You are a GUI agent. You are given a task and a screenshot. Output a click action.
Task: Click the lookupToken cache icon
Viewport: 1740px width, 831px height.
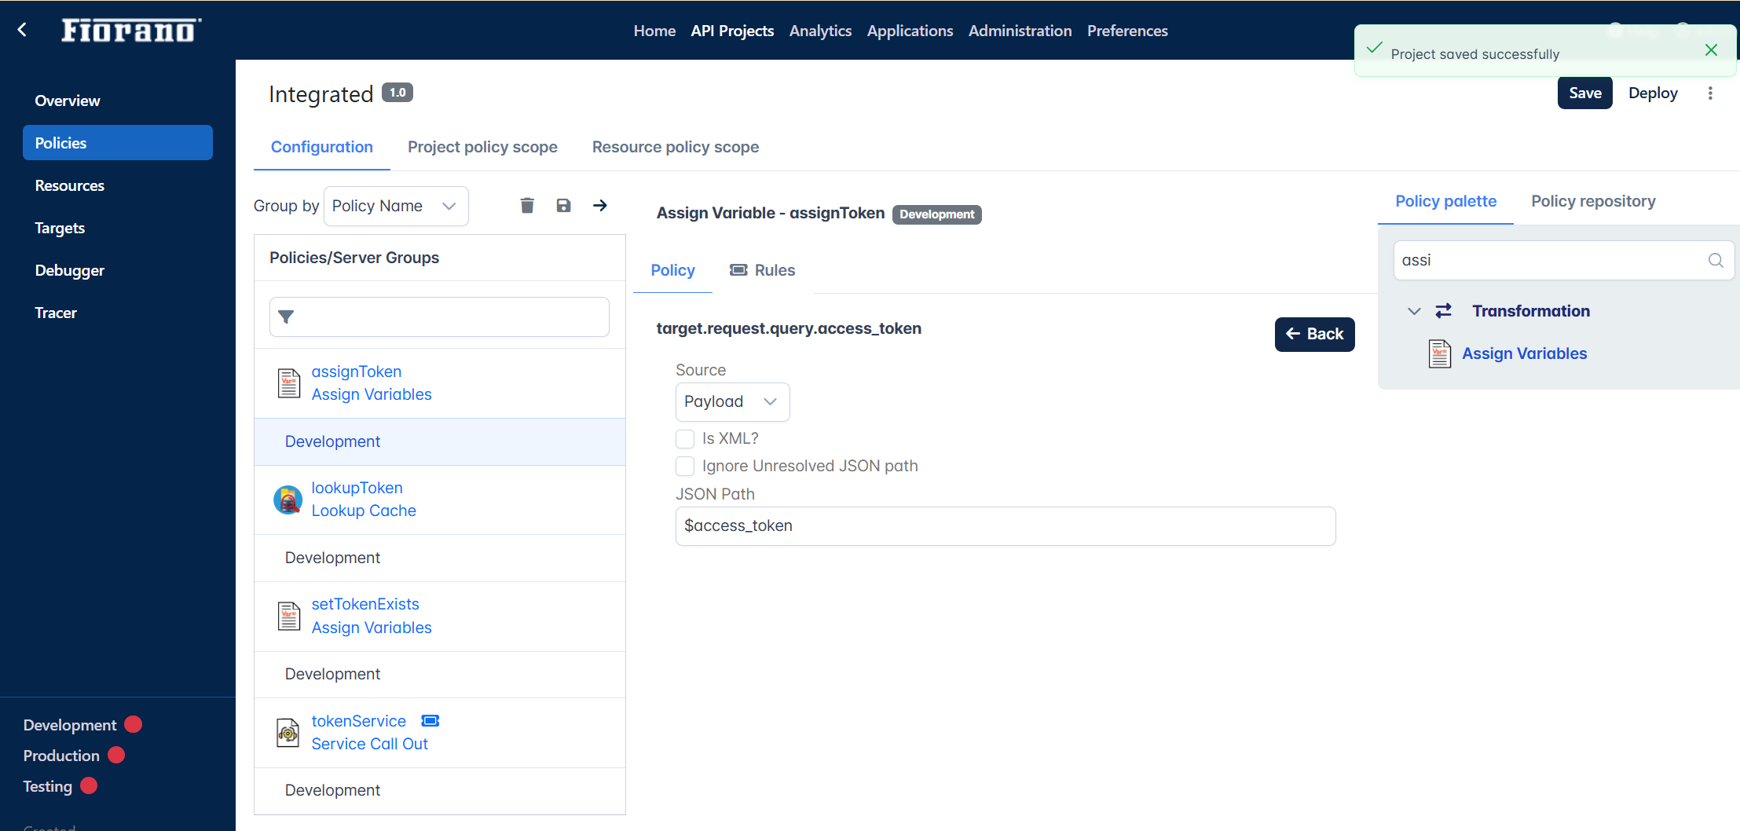click(x=288, y=500)
